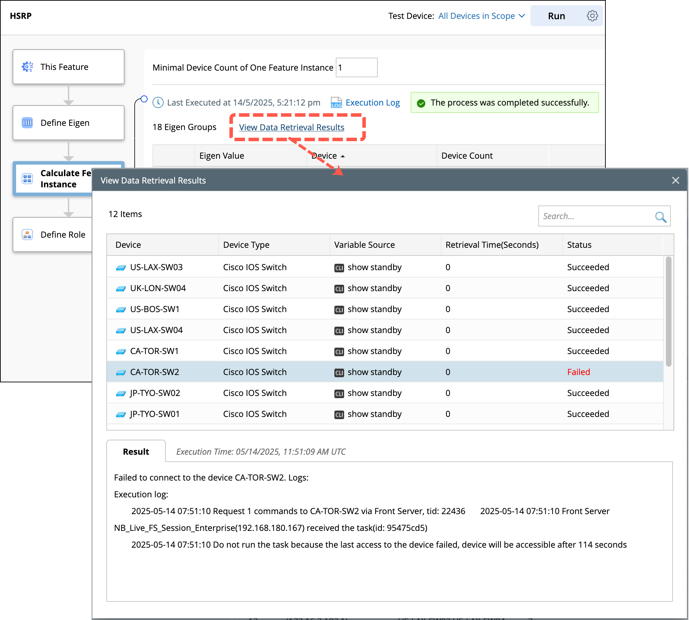Open the View Data Retrieval Results link
Image resolution: width=689 pixels, height=620 pixels.
[x=291, y=128]
